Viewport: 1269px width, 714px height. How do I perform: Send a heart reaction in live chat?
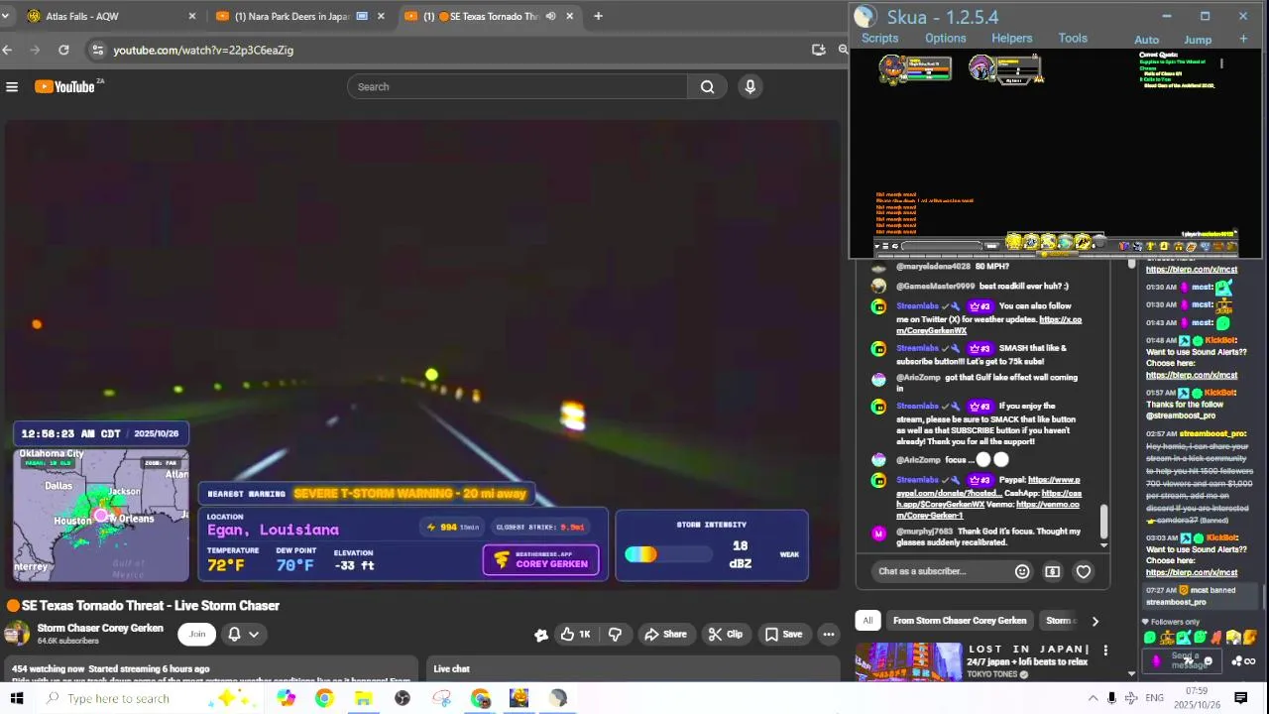(1084, 571)
